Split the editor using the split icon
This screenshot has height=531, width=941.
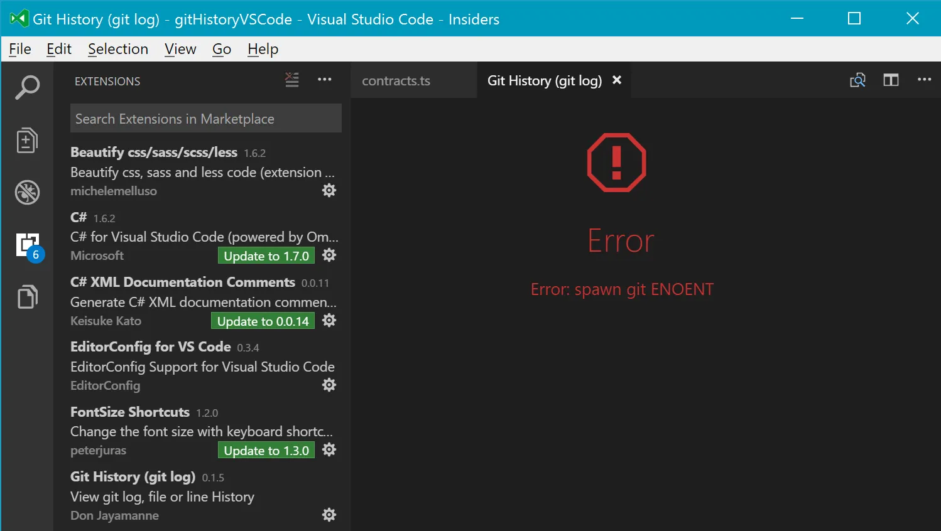tap(891, 80)
